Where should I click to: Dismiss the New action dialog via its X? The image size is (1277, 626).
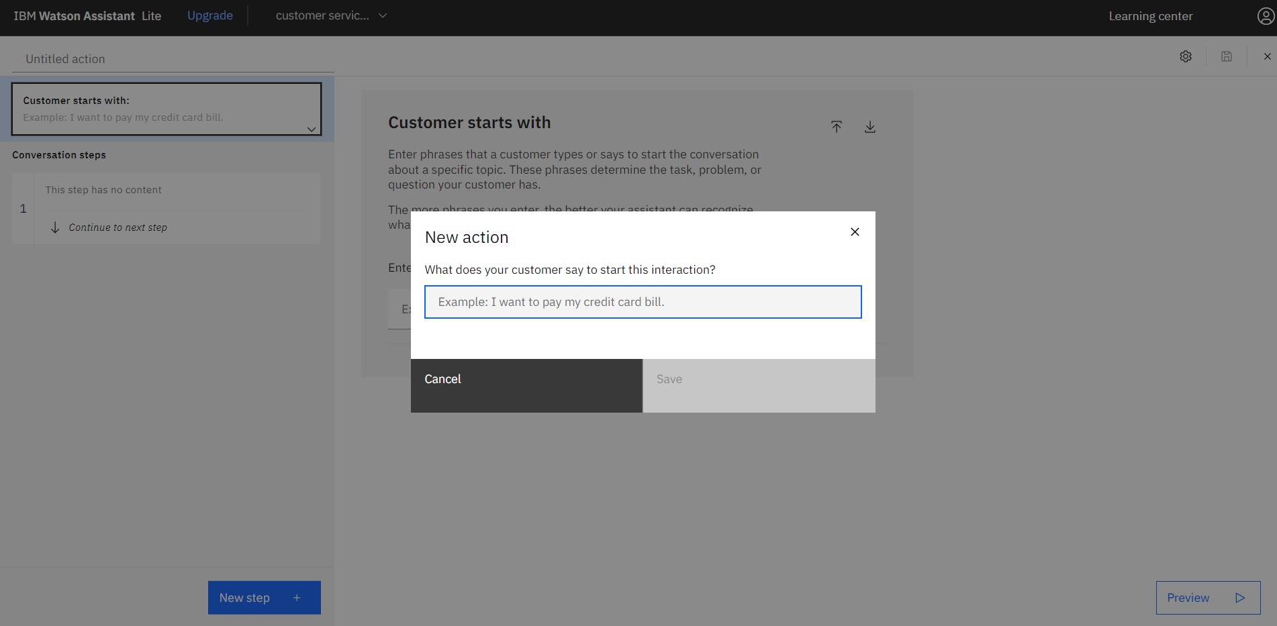click(x=855, y=231)
